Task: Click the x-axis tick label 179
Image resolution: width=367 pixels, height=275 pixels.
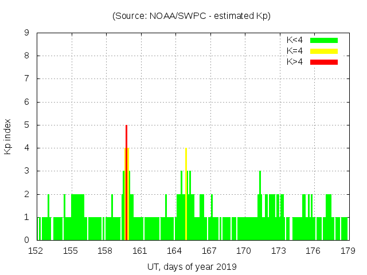Action: (x=348, y=251)
